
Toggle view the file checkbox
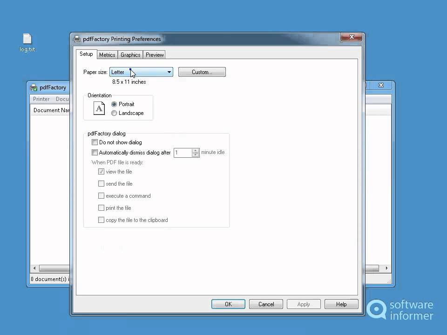coord(101,172)
